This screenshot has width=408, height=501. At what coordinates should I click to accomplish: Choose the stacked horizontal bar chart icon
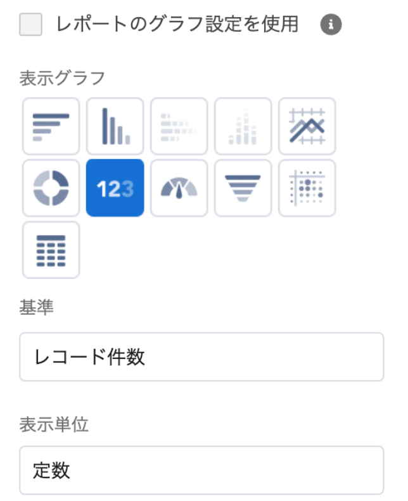[179, 126]
